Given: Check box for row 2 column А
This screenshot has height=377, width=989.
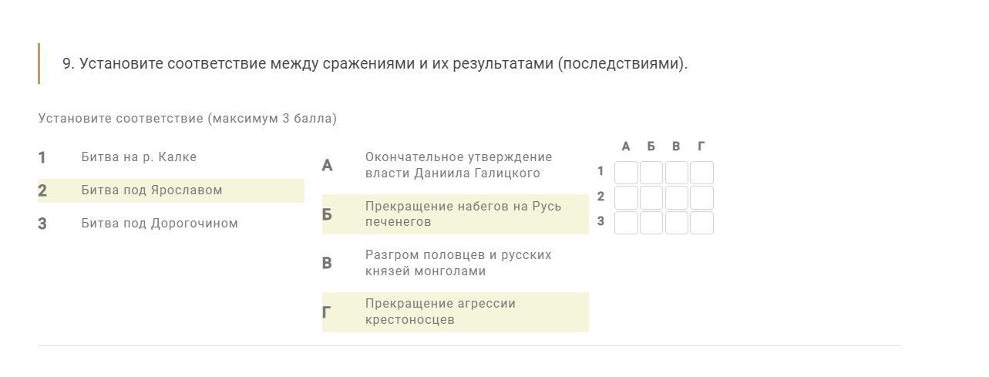Looking at the screenshot, I should [626, 197].
